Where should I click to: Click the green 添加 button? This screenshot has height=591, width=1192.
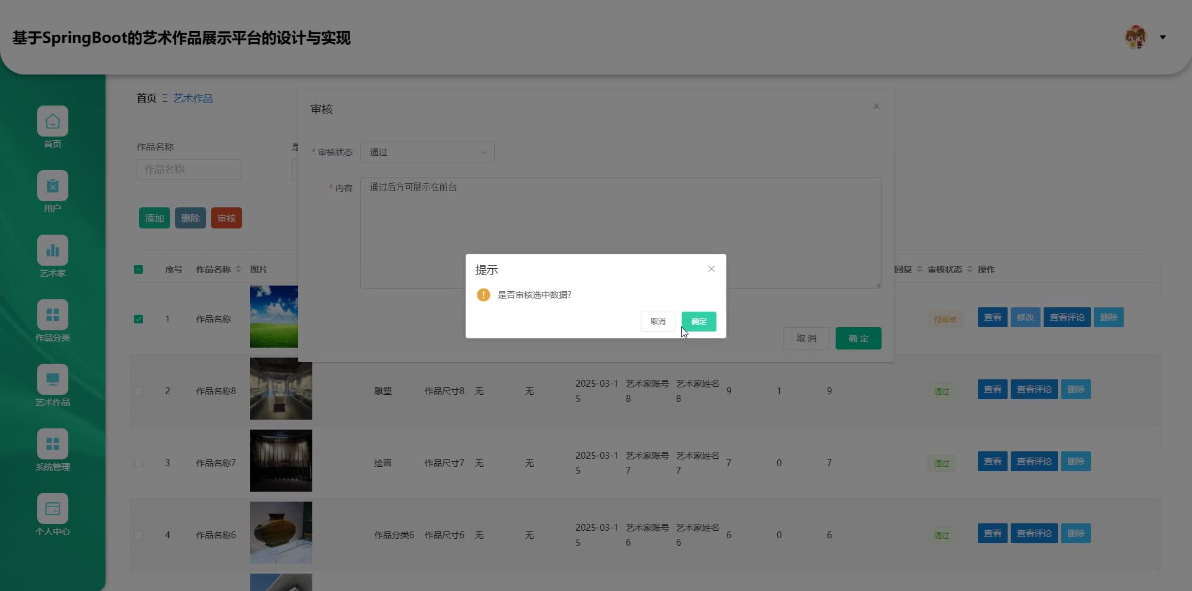point(154,217)
